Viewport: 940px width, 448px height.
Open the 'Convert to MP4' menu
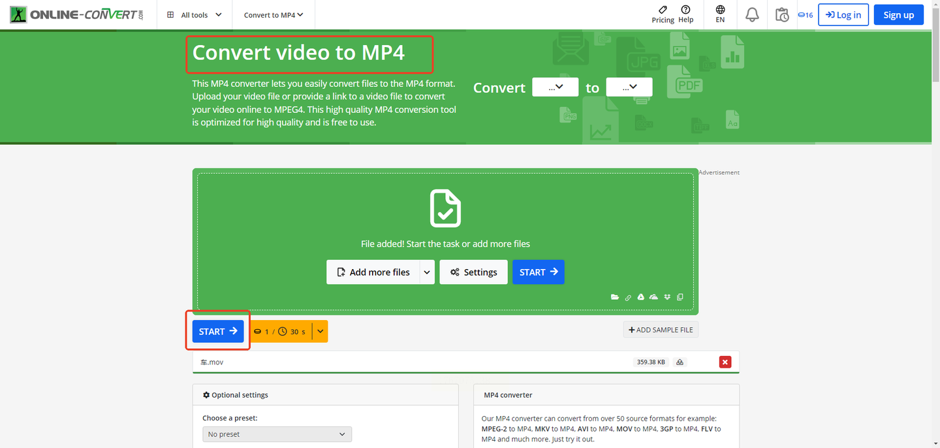tap(274, 14)
